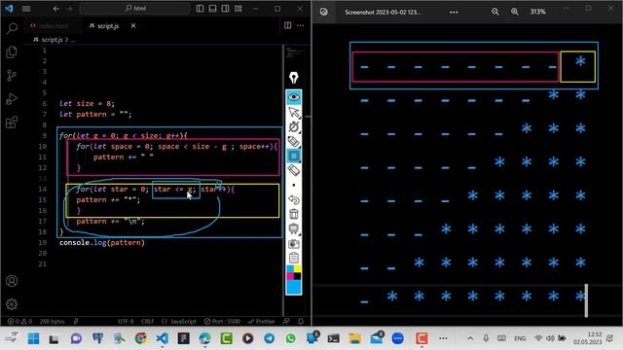
Task: Show hidden system tray icons
Action: [x=470, y=338]
